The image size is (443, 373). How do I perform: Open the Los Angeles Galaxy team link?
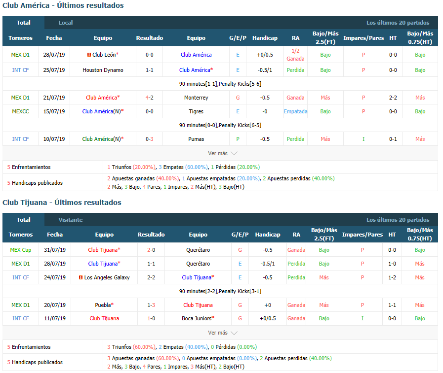(x=107, y=277)
